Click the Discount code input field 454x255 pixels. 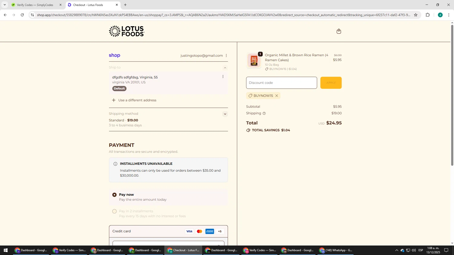(x=281, y=83)
